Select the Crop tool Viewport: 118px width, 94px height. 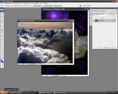pos(2,21)
